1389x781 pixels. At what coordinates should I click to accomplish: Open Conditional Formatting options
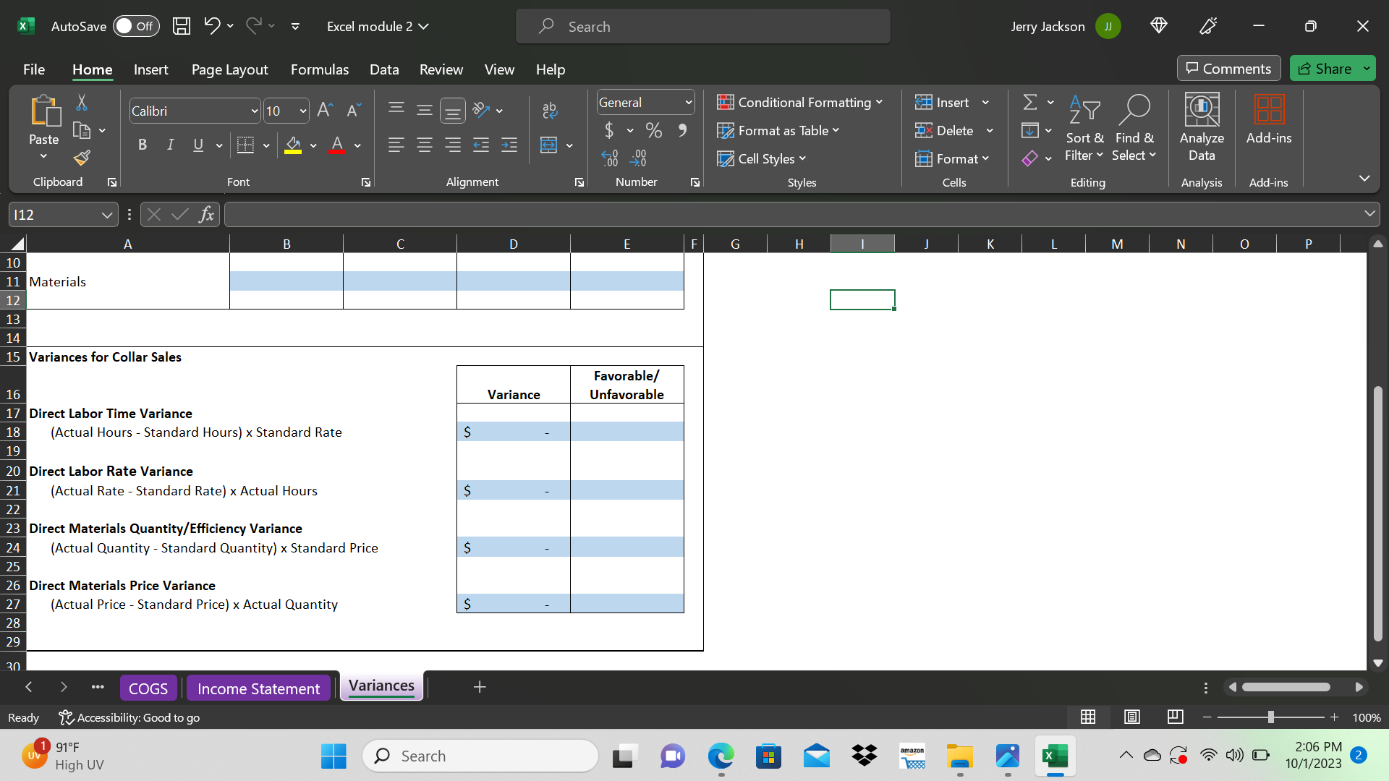pyautogui.click(x=799, y=102)
